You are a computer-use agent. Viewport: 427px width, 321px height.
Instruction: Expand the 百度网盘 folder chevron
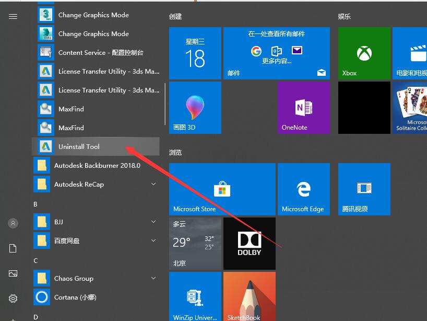click(x=153, y=240)
